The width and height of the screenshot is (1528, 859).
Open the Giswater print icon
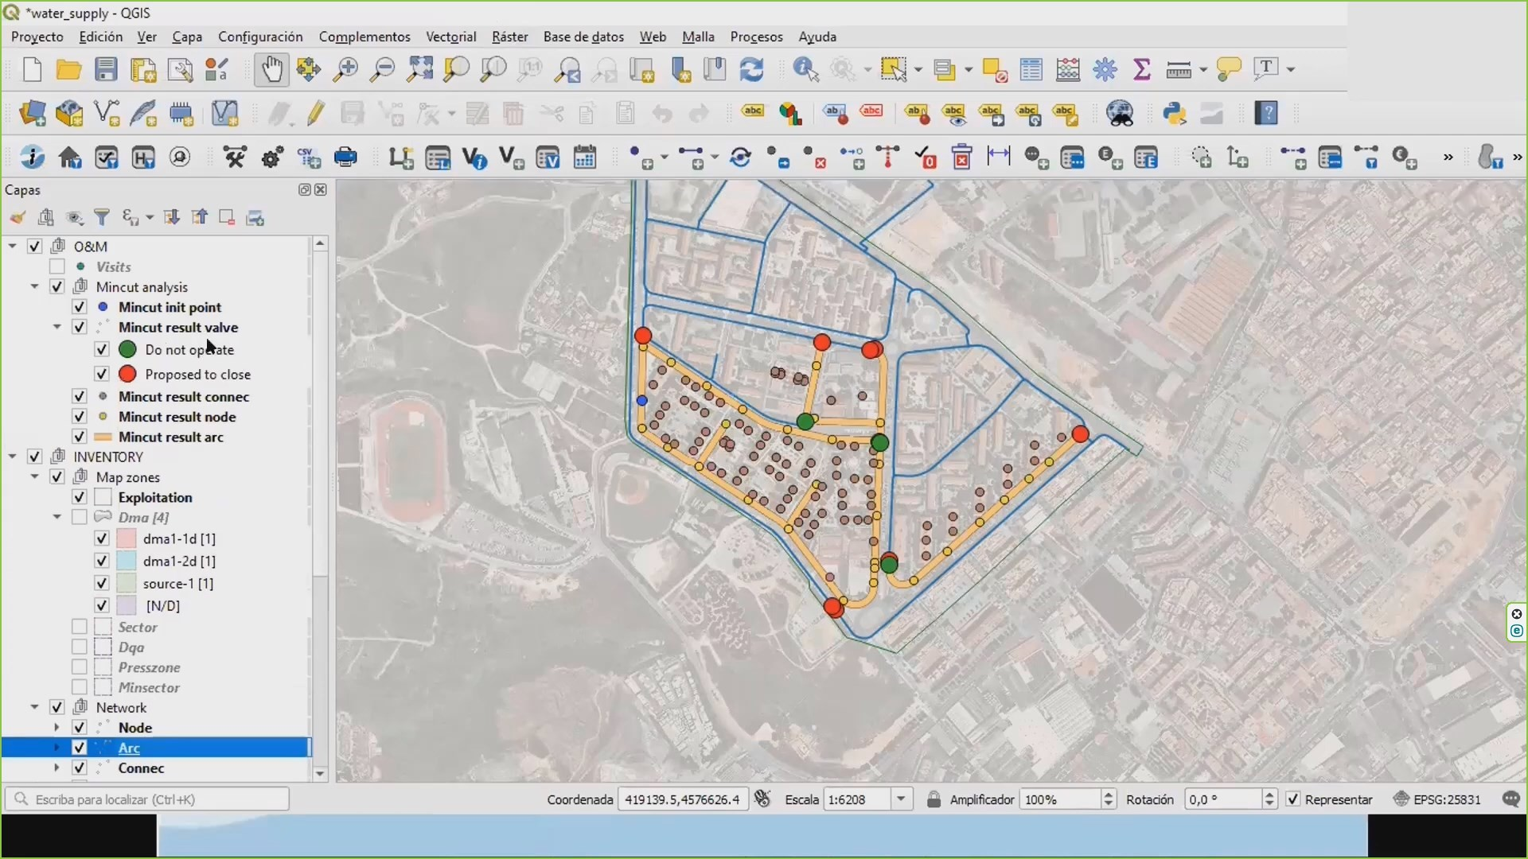pyautogui.click(x=345, y=157)
